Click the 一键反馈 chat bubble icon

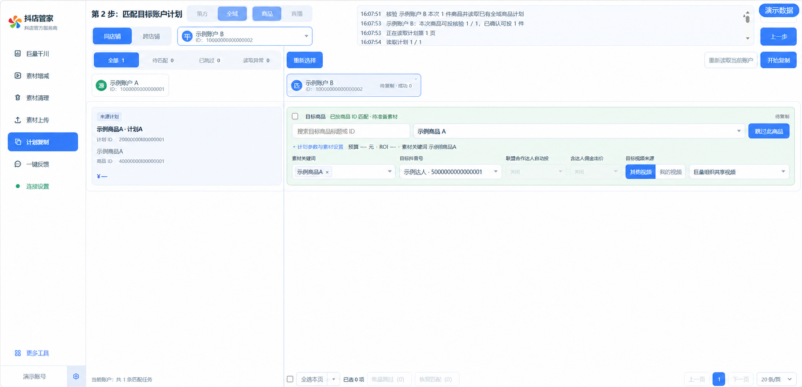[18, 164]
